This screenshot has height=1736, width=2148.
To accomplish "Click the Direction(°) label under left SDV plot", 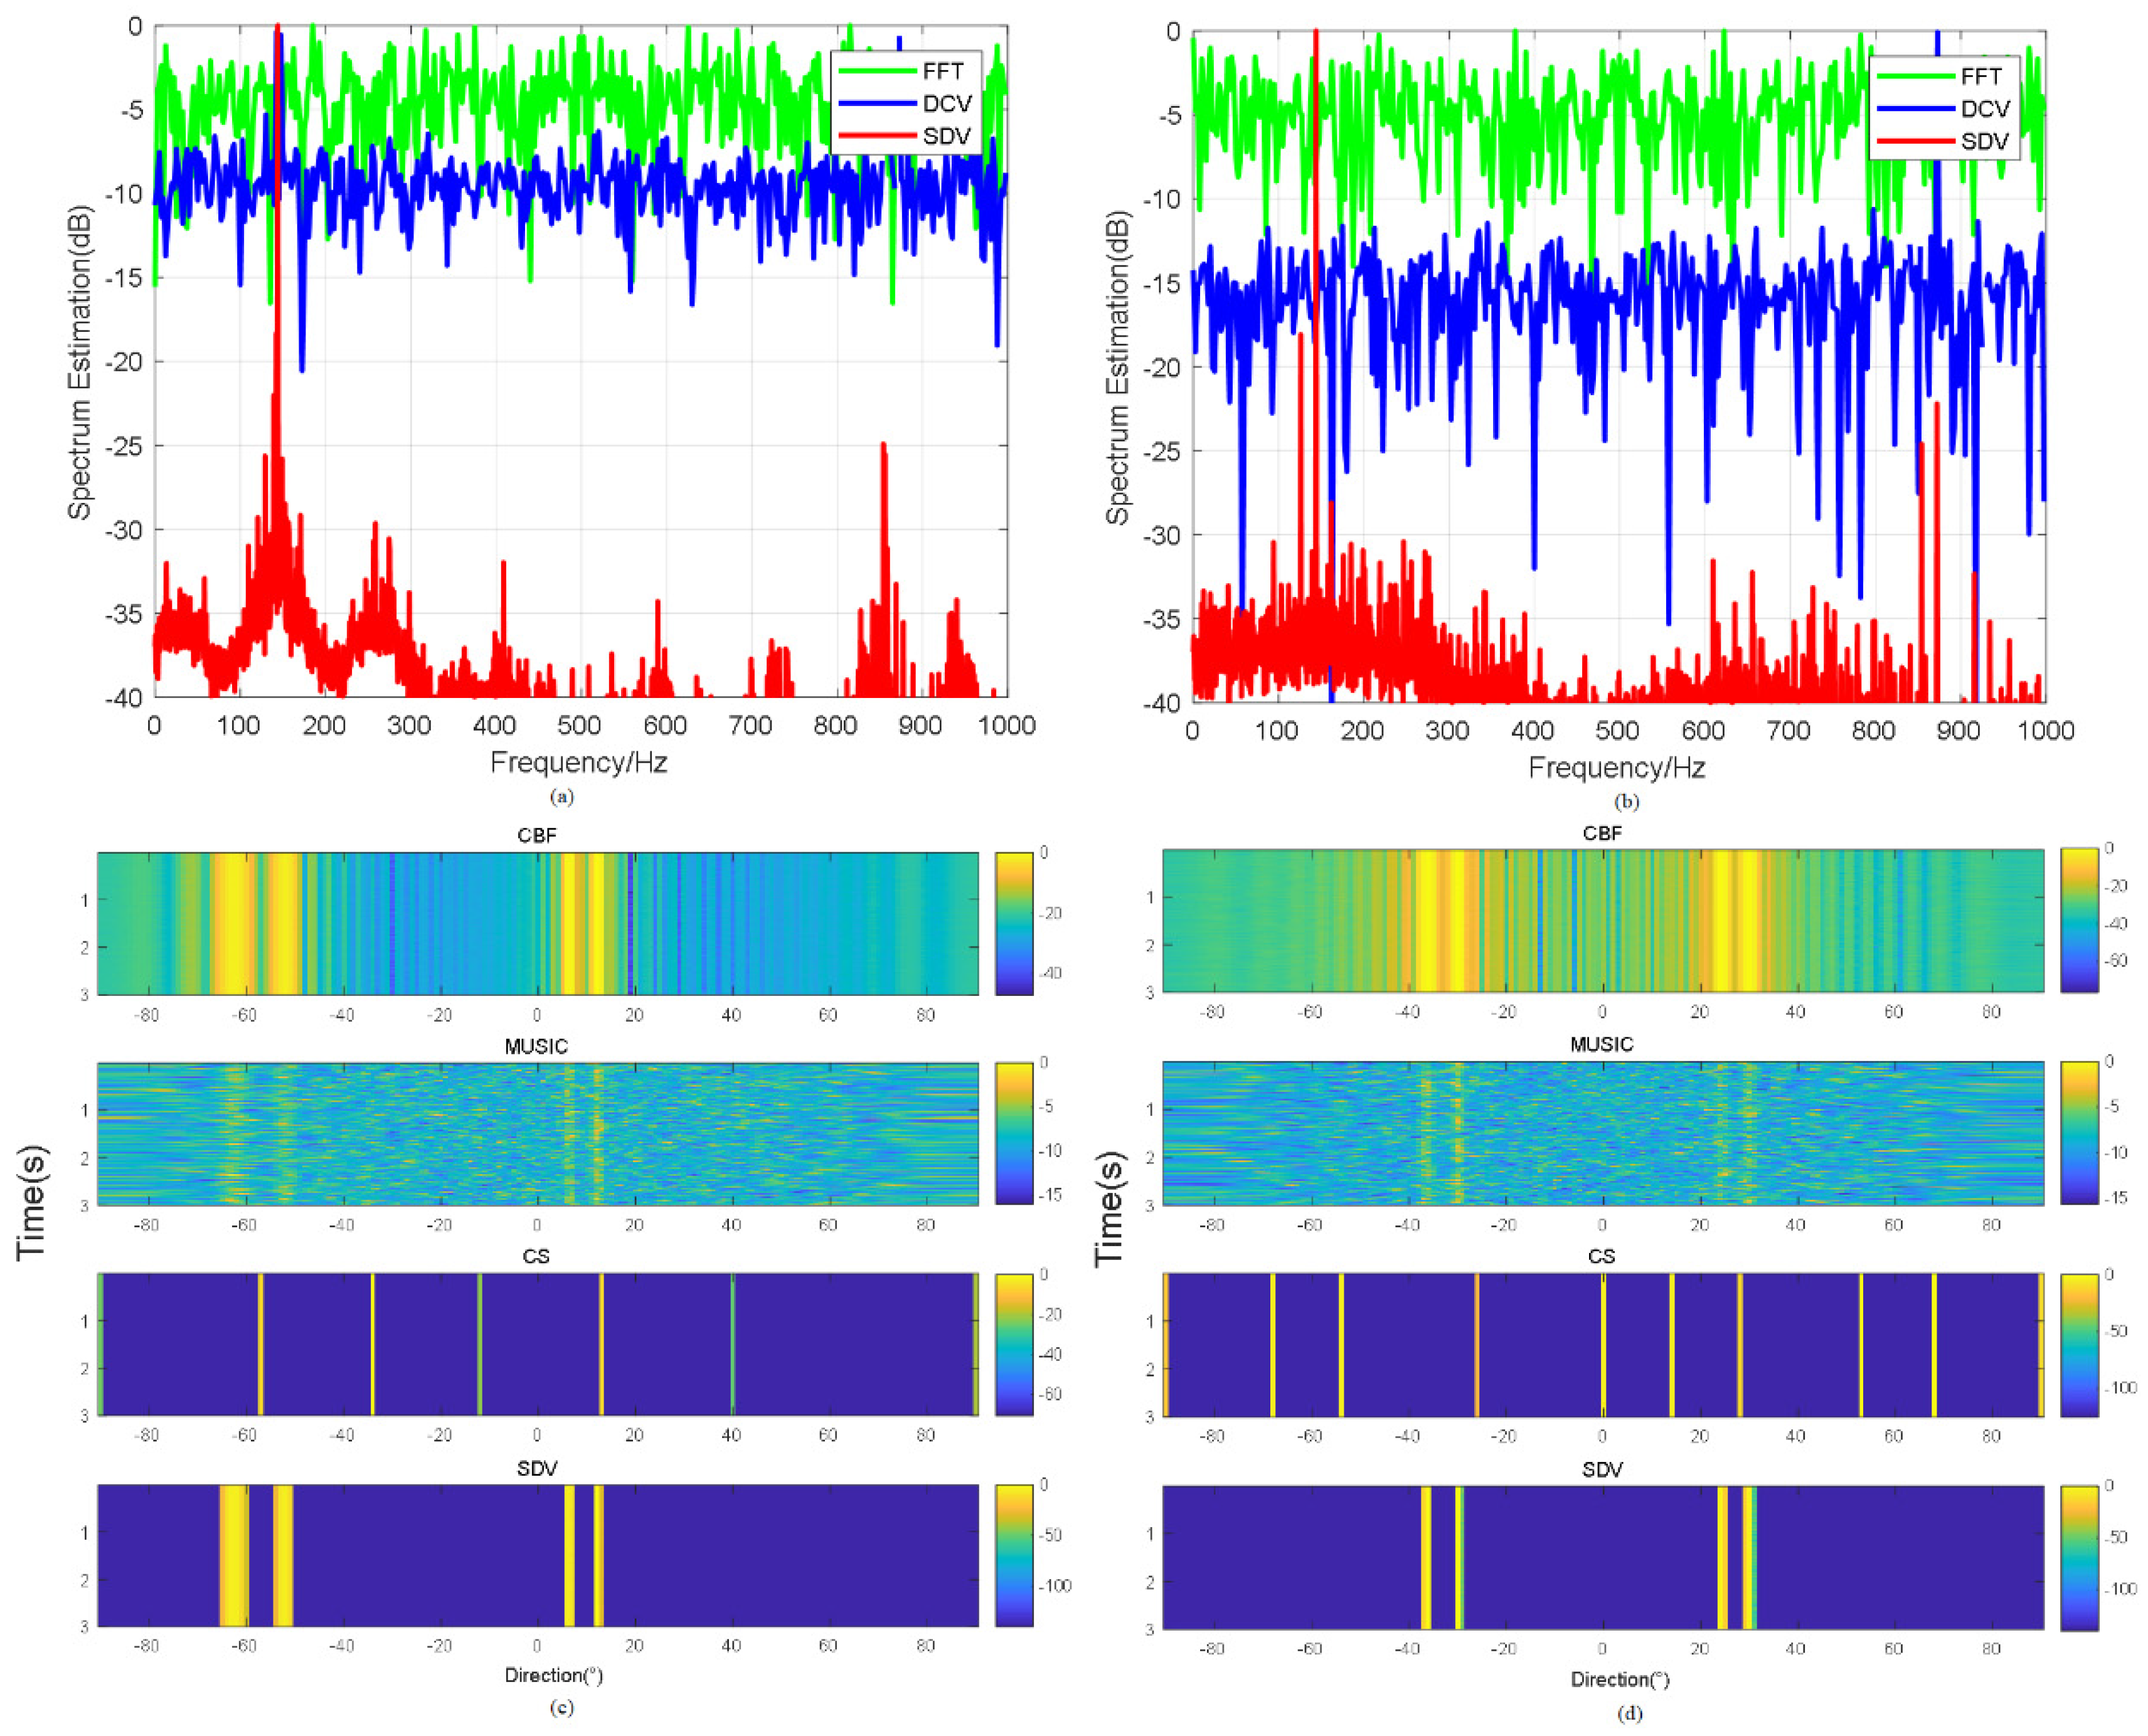I will pyautogui.click(x=553, y=1675).
